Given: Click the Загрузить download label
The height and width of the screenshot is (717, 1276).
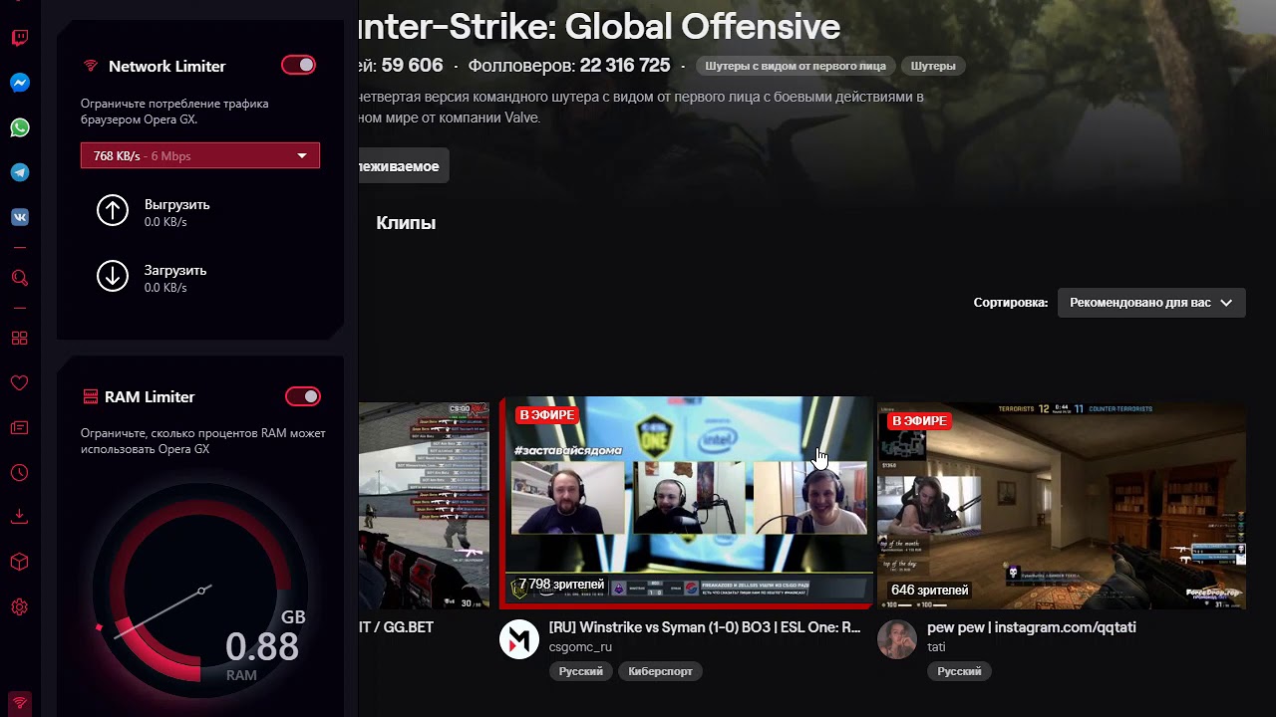Looking at the screenshot, I should (x=175, y=270).
